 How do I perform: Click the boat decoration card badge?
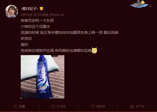click(x=139, y=4)
